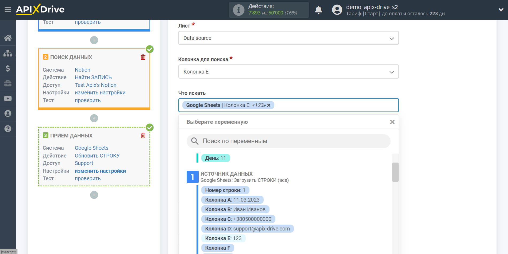
Task: Close the variable selection panel
Action: (x=392, y=122)
